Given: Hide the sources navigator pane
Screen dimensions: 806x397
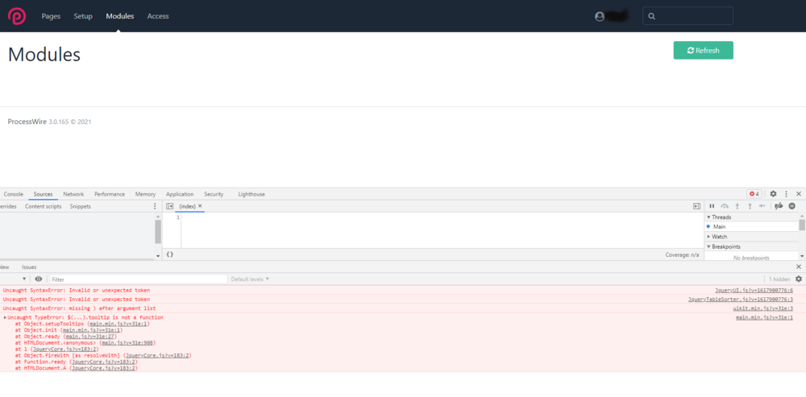Looking at the screenshot, I should 169,206.
